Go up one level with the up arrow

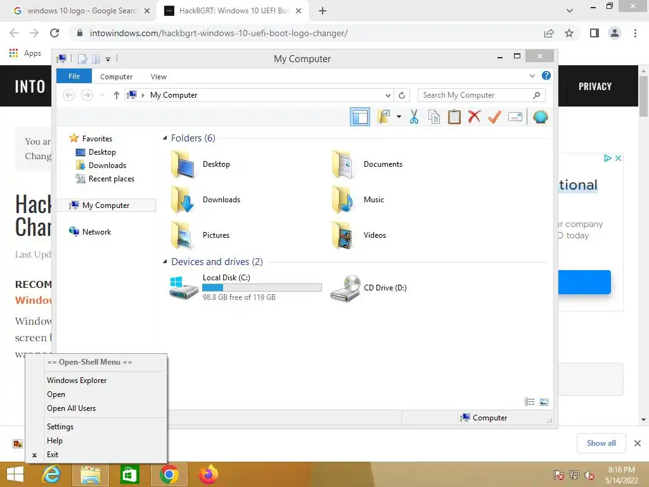(117, 95)
